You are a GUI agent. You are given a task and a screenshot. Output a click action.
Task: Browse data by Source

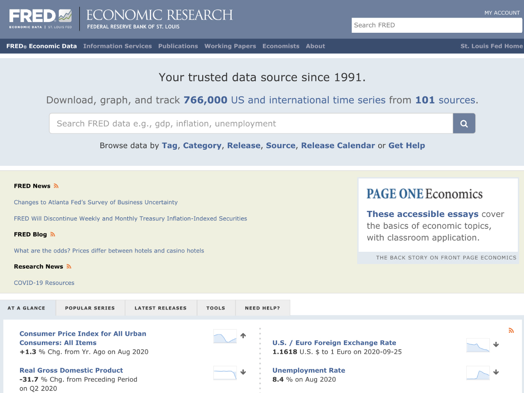point(281,145)
